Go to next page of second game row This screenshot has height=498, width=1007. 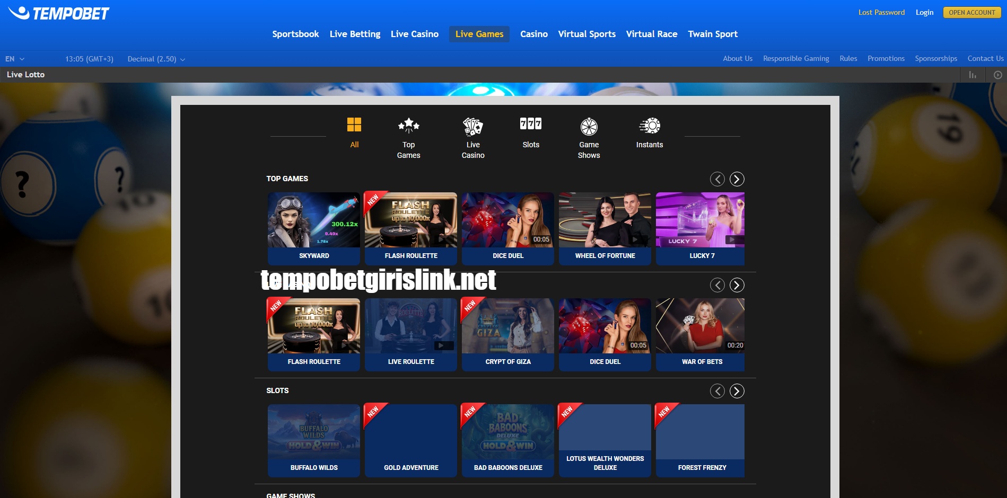point(737,285)
